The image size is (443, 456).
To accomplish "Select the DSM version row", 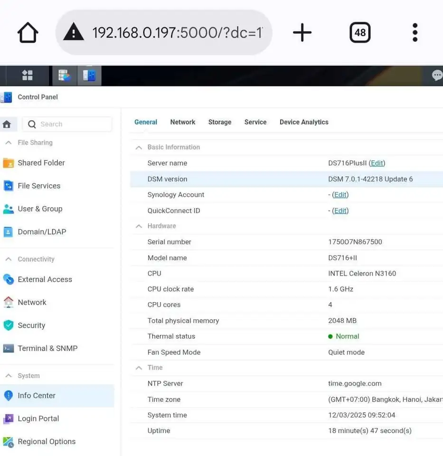I will coord(287,179).
